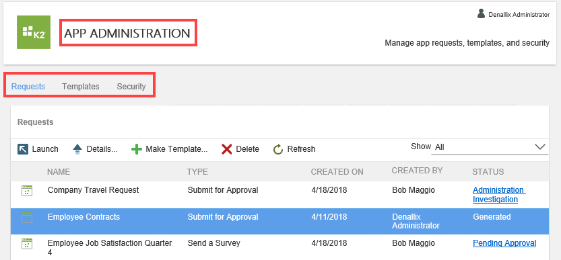Click the Denallix Administrator user name

coord(519,15)
